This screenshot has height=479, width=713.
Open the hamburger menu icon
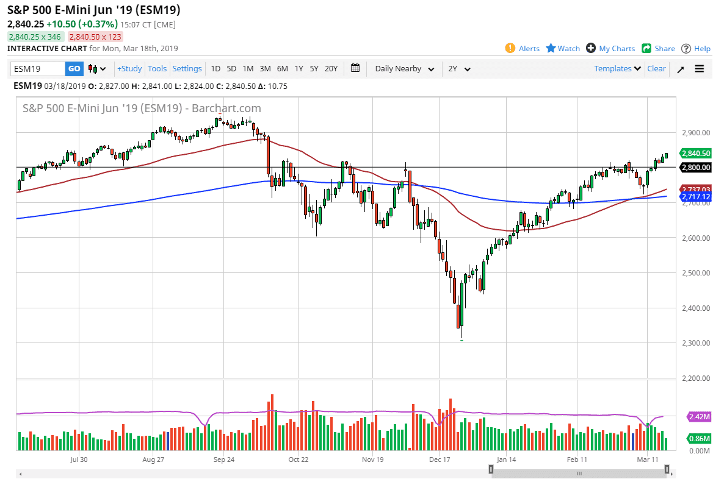coord(699,68)
